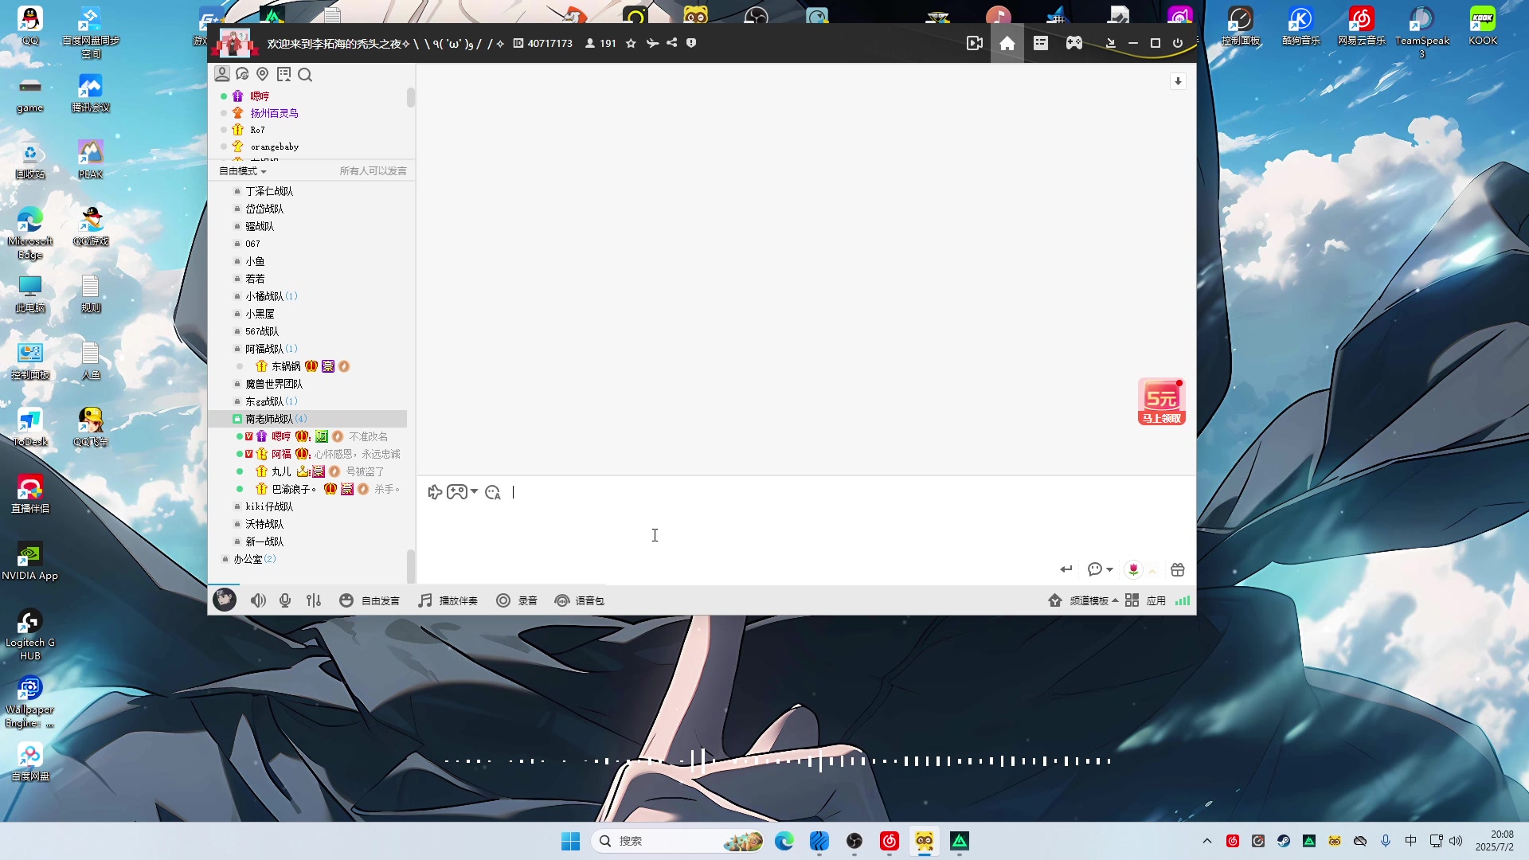Viewport: 1529px width, 860px height.
Task: Select user orangebaby in member list
Action: tap(275, 147)
